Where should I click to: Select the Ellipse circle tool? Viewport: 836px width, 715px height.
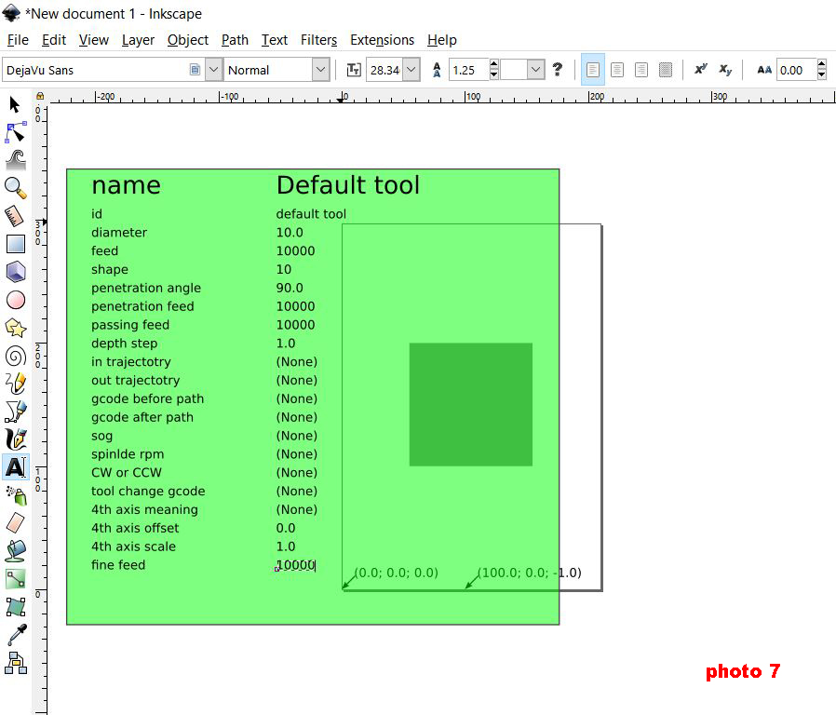[x=16, y=300]
